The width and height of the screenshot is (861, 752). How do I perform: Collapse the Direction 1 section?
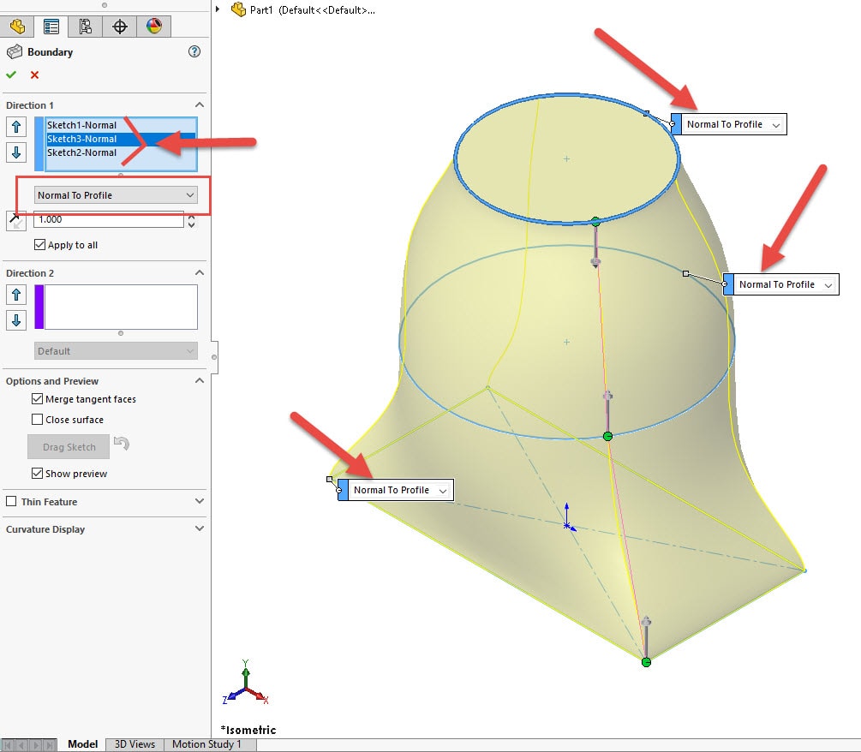200,104
